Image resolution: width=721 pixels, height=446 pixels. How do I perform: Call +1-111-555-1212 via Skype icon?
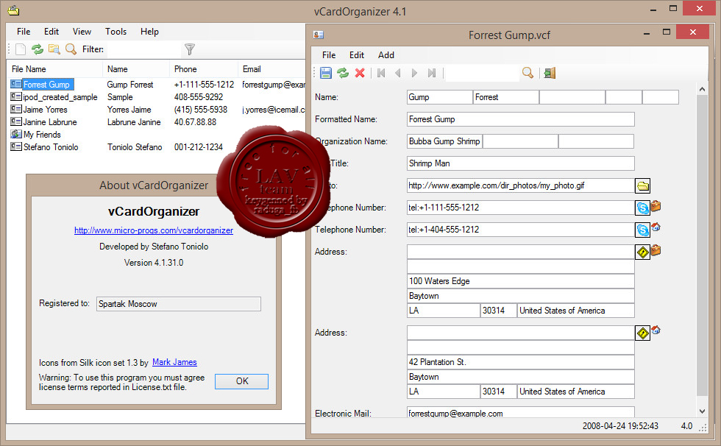coord(643,208)
